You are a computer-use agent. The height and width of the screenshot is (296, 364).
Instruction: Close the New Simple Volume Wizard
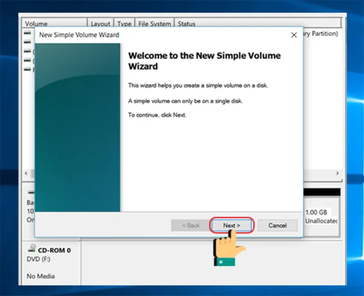[x=294, y=35]
